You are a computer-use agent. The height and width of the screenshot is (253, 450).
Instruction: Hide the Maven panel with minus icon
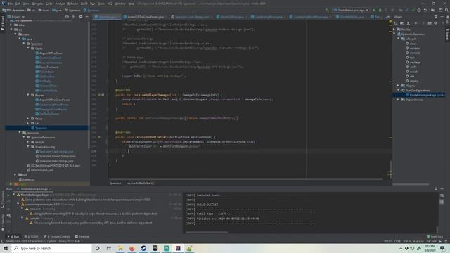(x=442, y=17)
